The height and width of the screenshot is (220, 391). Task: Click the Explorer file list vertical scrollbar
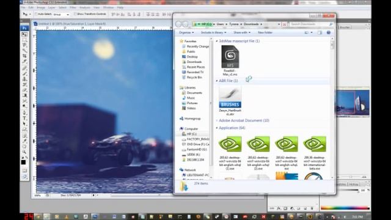(332, 108)
